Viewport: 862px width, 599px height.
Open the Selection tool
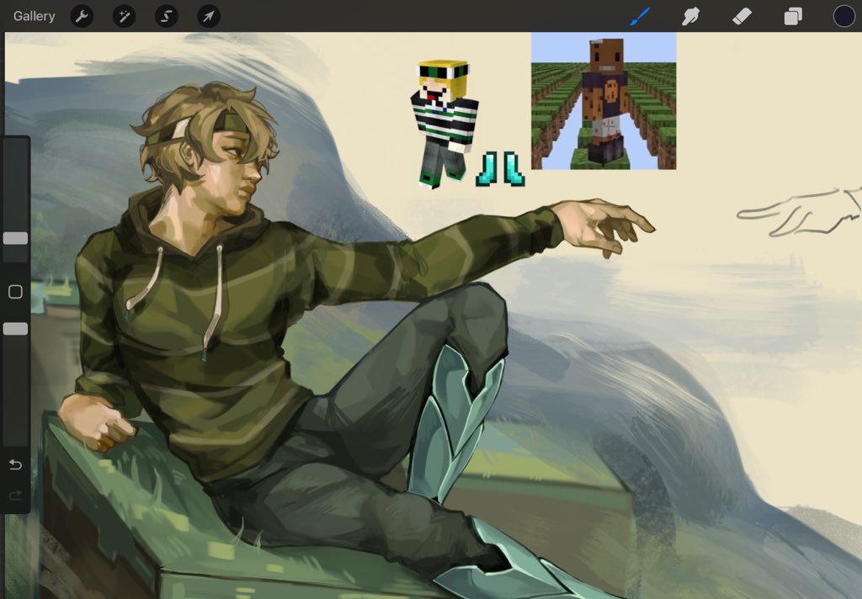pyautogui.click(x=166, y=15)
